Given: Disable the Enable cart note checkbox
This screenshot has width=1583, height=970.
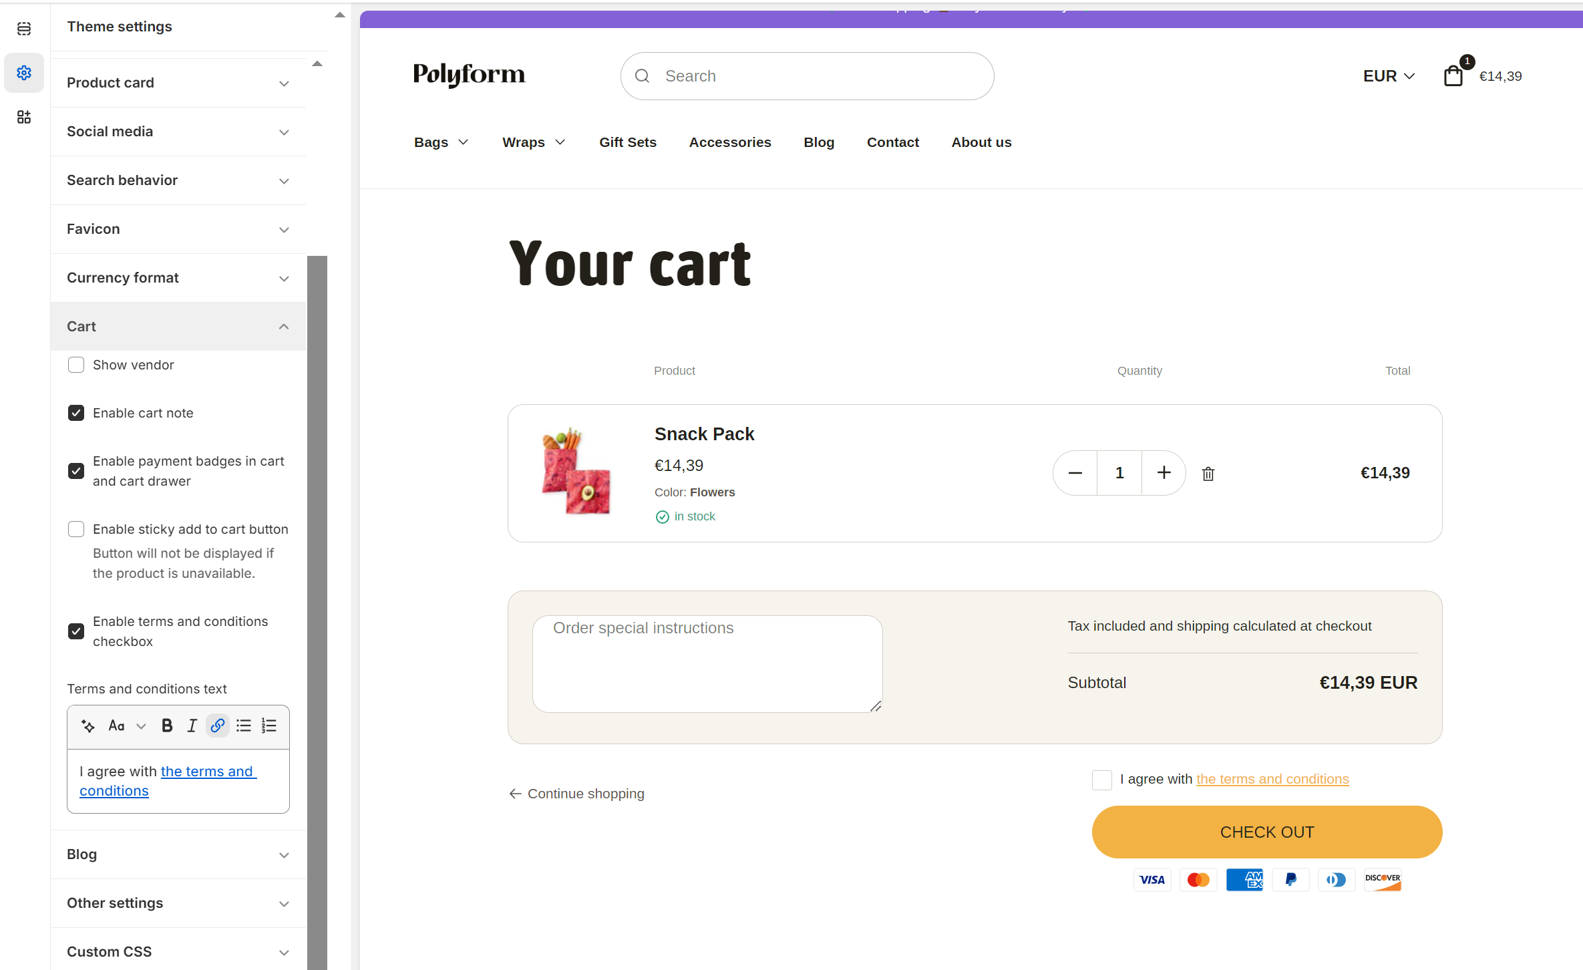Looking at the screenshot, I should pos(76,413).
